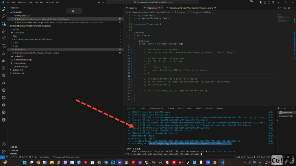Open the Accounts menu icon
Screen dimensions: 296x166
(3, 144)
